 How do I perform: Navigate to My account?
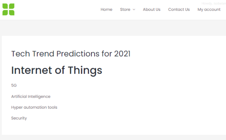(209, 10)
